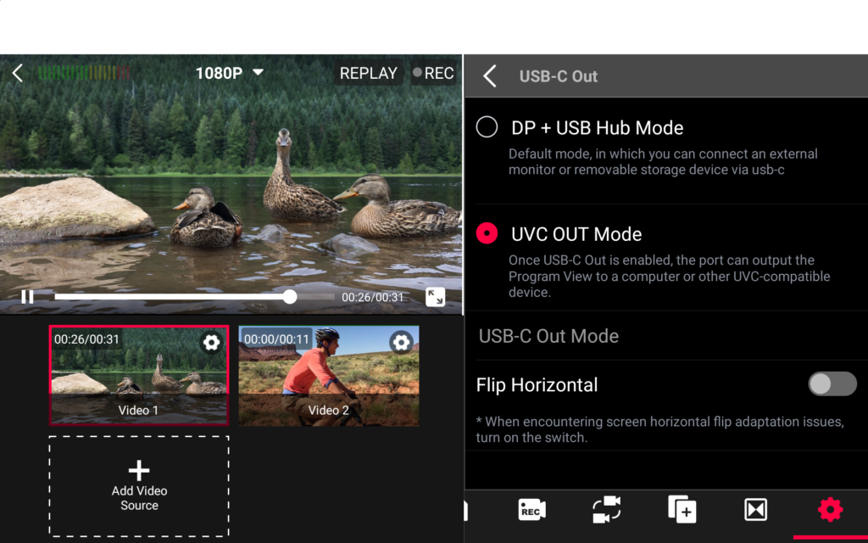Go back from the USB-C Out panel
The height and width of the screenshot is (543, 868).
(490, 76)
